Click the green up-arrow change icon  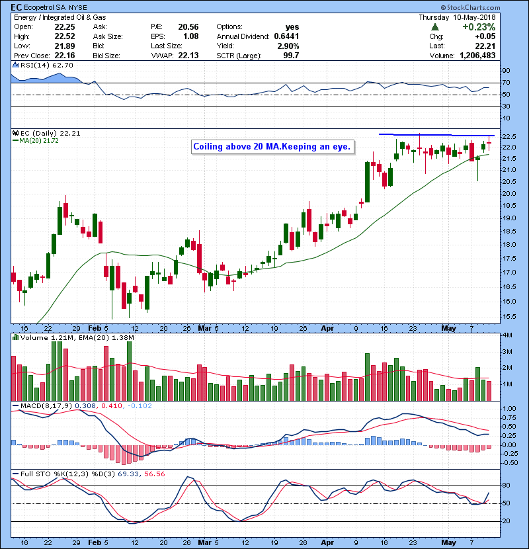pyautogui.click(x=435, y=27)
